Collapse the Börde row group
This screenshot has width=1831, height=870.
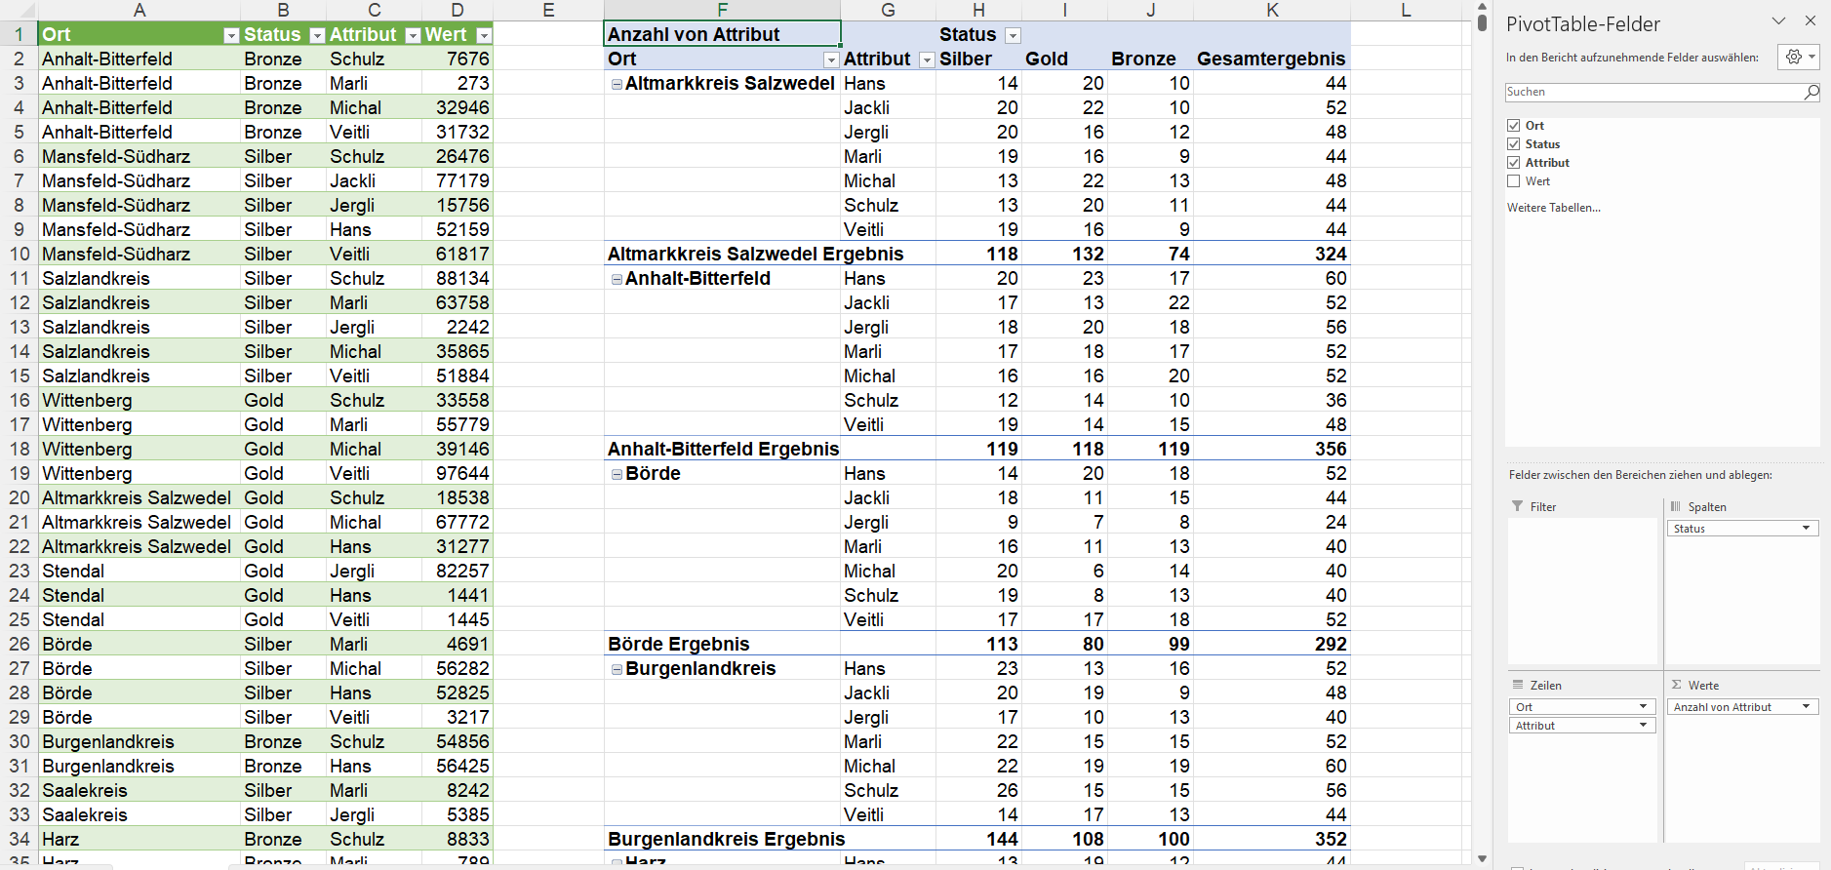(617, 474)
